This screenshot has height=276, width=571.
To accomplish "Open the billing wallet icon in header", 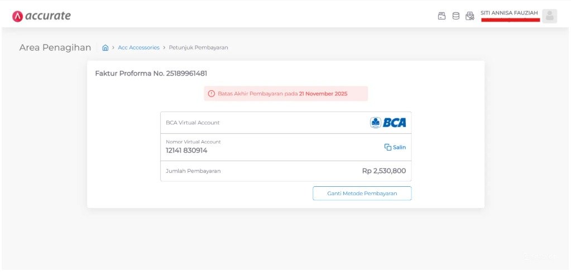I will (442, 16).
